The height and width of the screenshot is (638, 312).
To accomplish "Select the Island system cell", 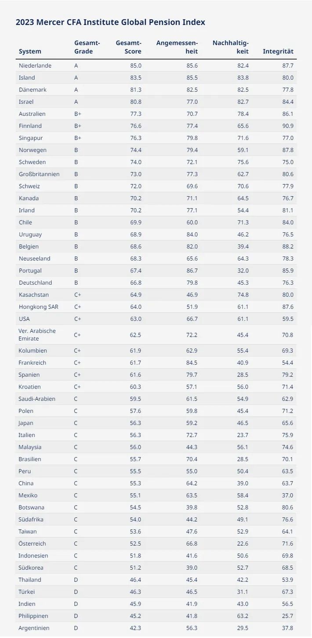I will click(x=27, y=77).
